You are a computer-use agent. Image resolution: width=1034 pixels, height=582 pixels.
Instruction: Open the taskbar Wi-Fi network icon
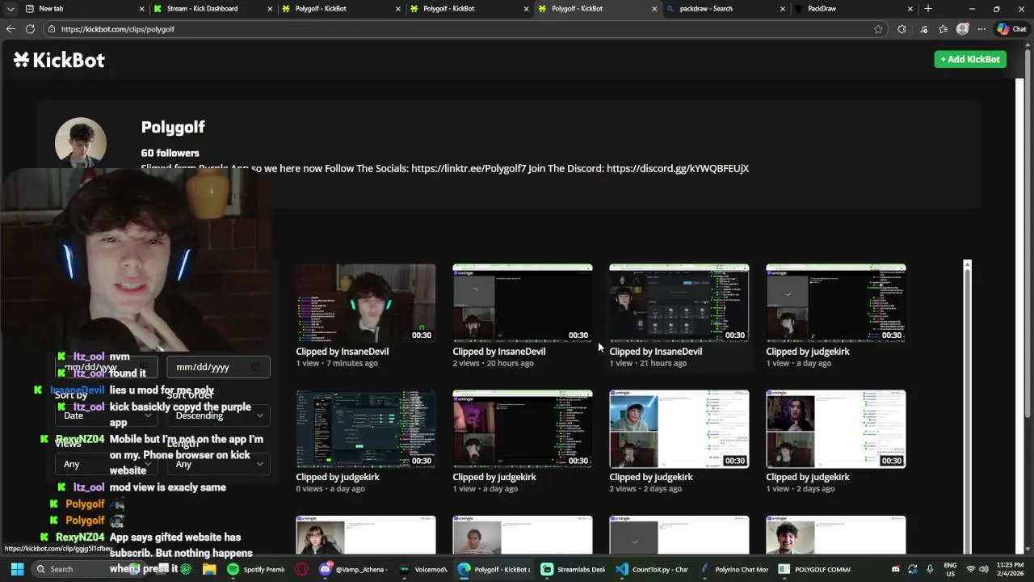pos(971,569)
